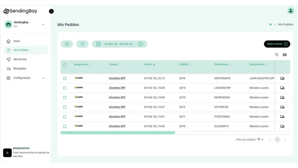Open Recogidas in the sidebar
298x168 pixels.
point(26,68)
